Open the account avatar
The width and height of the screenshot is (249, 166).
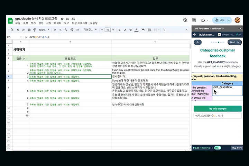pos(237,20)
